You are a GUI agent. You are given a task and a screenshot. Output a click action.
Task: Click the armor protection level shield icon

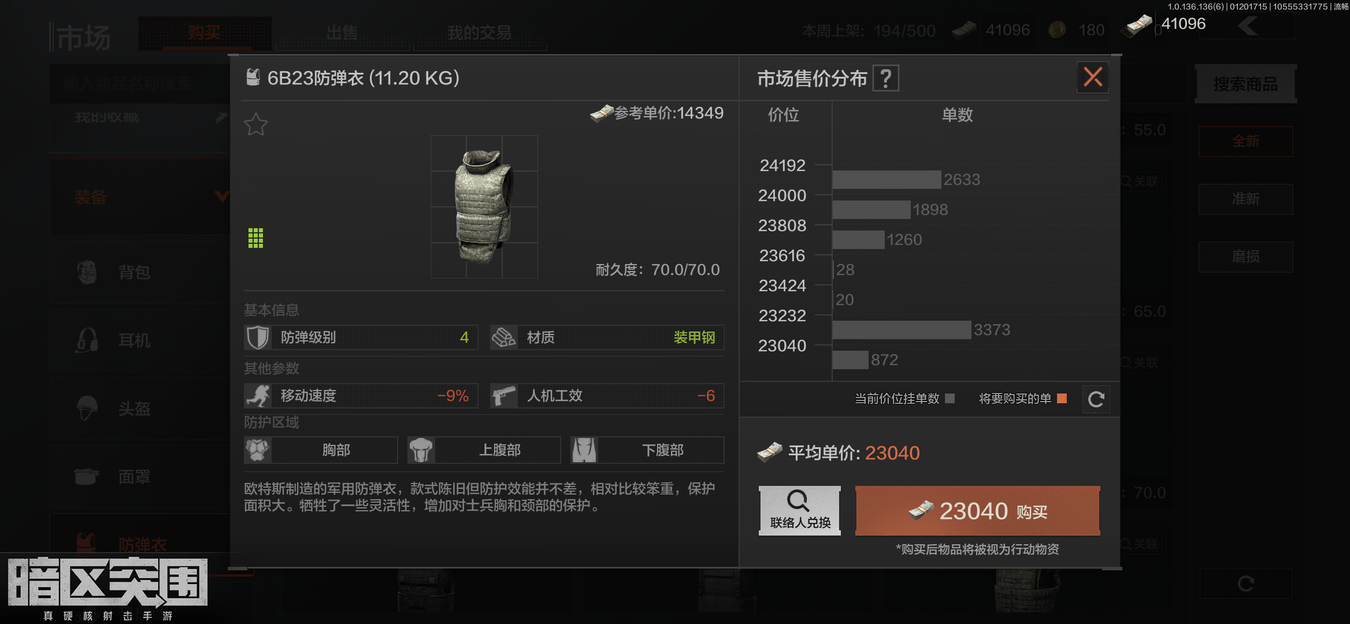(258, 337)
